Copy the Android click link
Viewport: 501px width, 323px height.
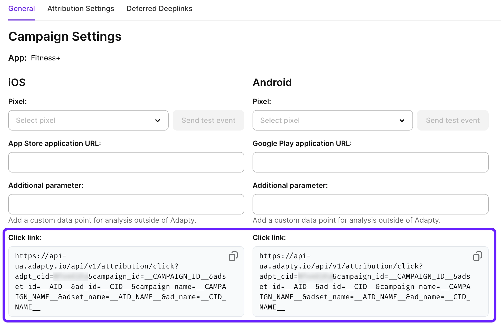tap(477, 256)
